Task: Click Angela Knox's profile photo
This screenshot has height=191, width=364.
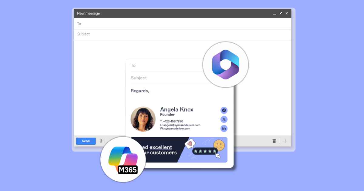Action: (143, 119)
